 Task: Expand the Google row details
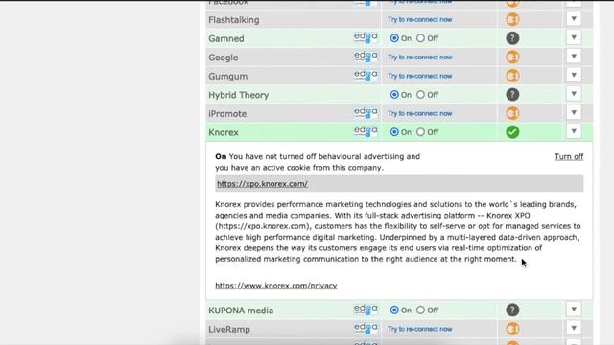tap(574, 57)
